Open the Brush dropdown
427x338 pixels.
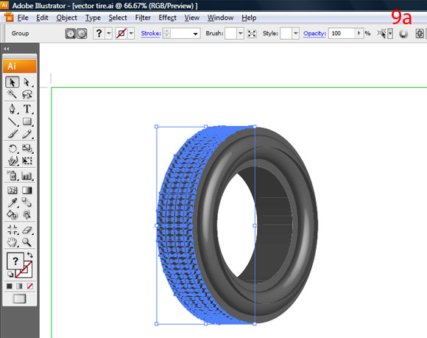[x=240, y=33]
